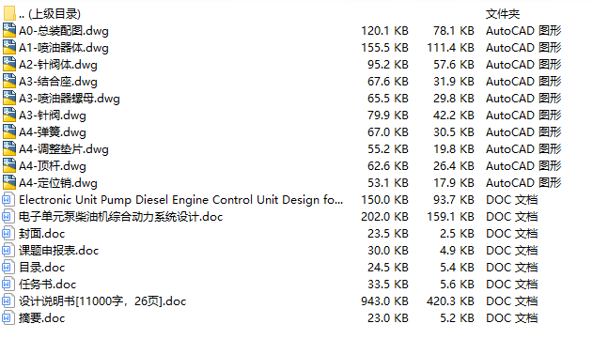Viewport: 593px width, 339px height.
Task: Click the AutoCAD icon beside A1-喷油器体.dwg
Action: click(x=9, y=48)
